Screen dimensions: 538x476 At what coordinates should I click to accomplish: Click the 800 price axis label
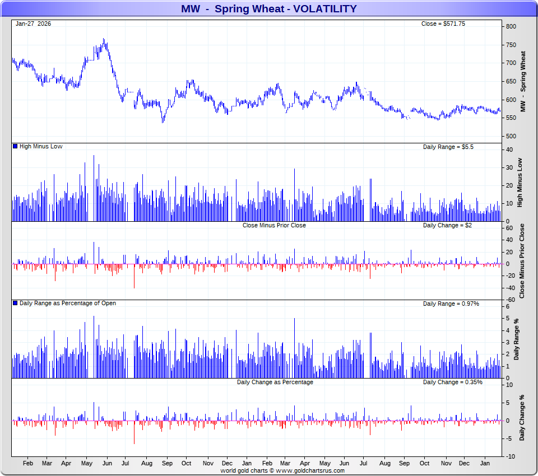tap(511, 26)
